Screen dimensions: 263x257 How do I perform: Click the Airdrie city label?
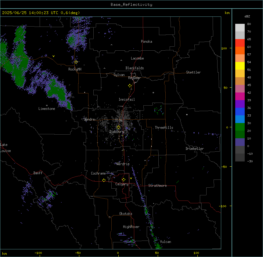click(x=123, y=164)
